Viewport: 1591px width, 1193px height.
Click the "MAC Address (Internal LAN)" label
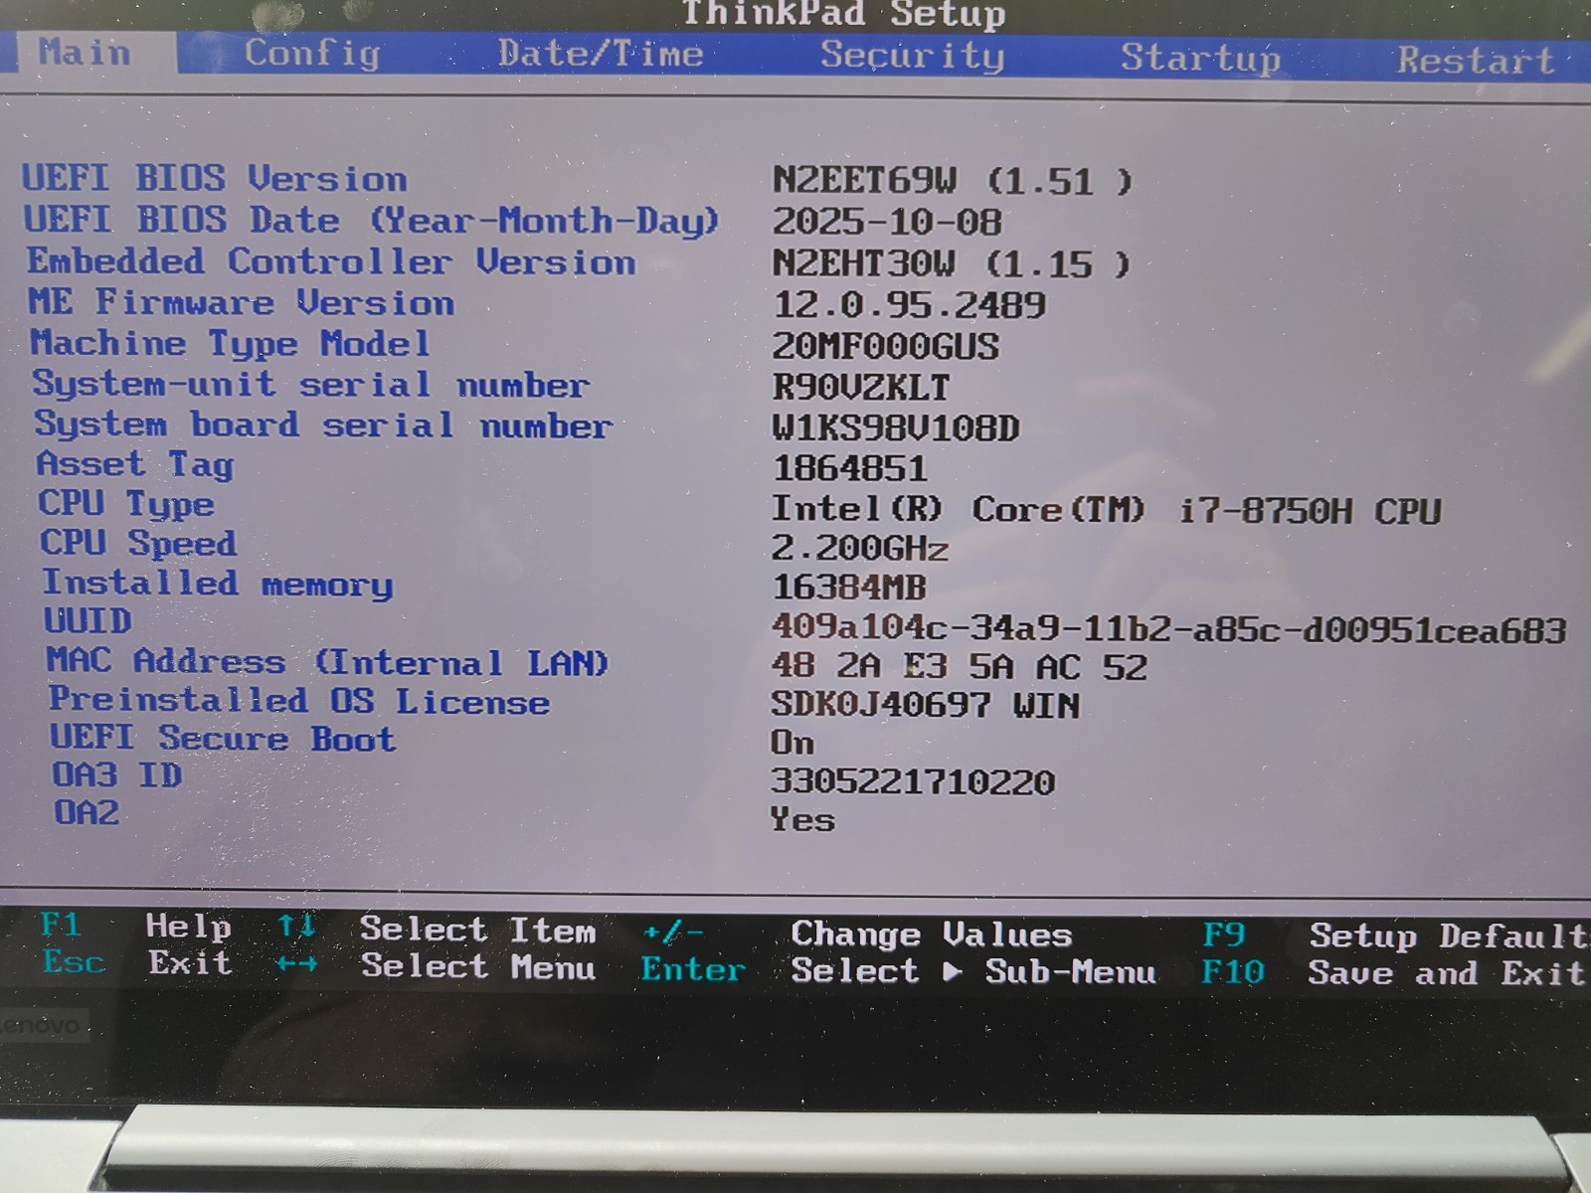pos(327,661)
